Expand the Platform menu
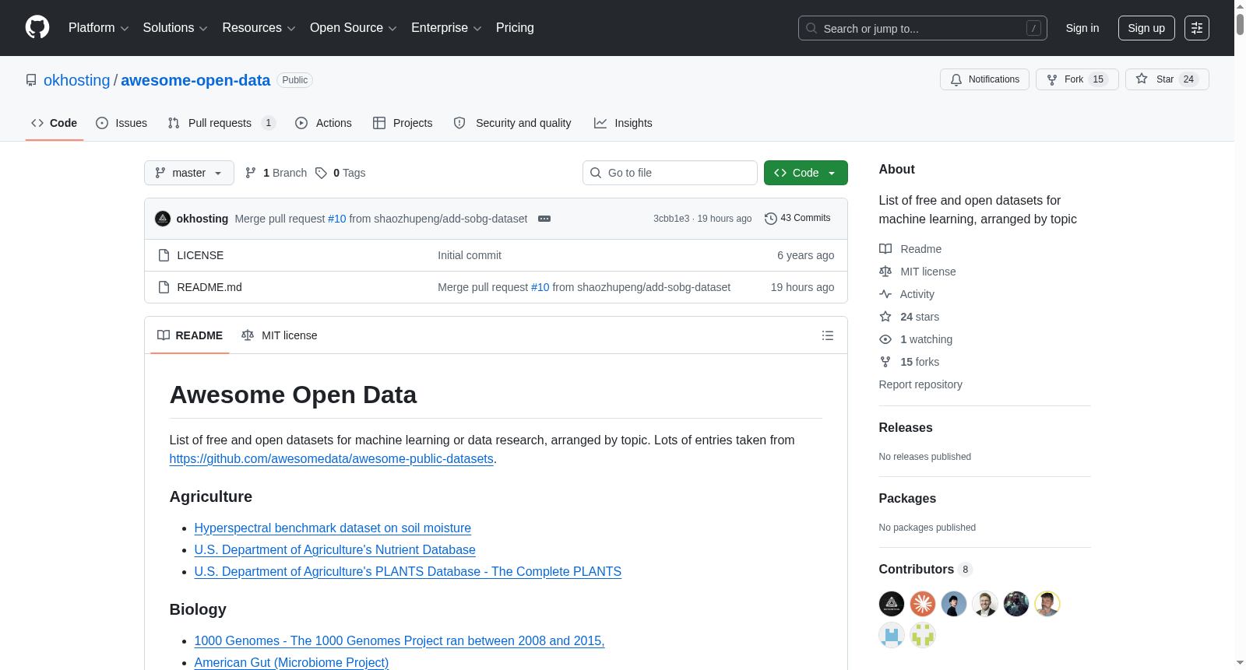 pos(99,28)
